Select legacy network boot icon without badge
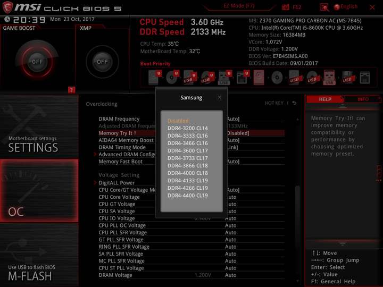383x287 pixels. [365, 78]
